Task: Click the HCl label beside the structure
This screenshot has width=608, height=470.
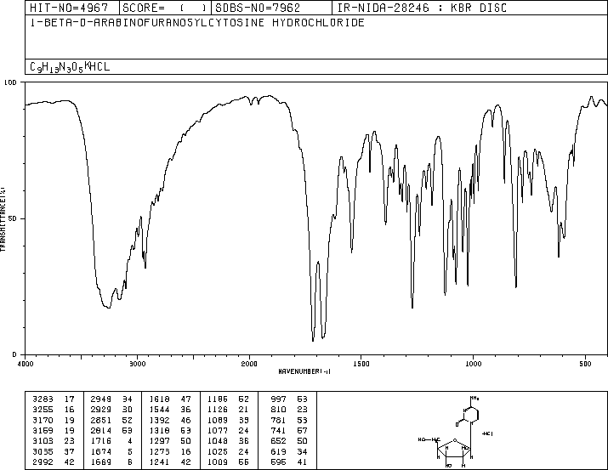Action: 487,433
